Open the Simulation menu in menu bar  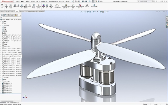click(x=44, y=1)
